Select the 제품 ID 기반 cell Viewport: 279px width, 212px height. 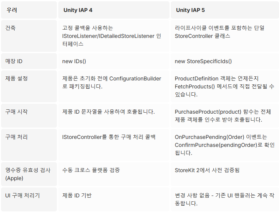tap(114, 199)
